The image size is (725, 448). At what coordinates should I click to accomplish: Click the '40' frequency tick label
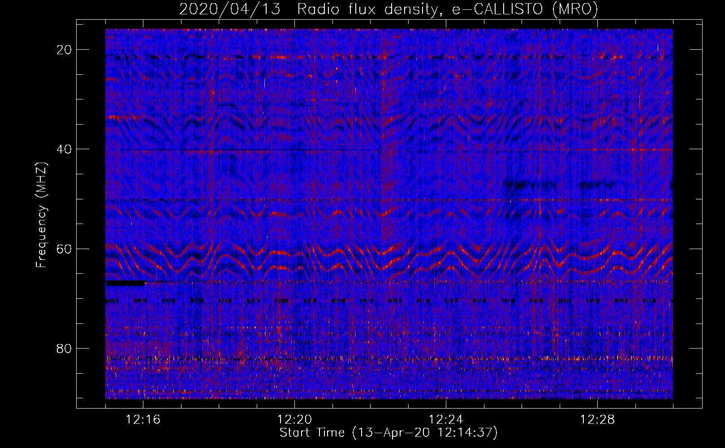coord(65,149)
